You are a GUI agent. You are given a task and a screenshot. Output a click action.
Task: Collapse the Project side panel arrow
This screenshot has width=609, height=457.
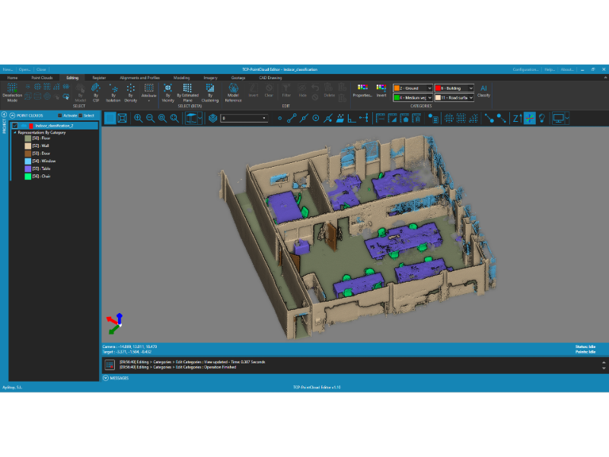5,115
